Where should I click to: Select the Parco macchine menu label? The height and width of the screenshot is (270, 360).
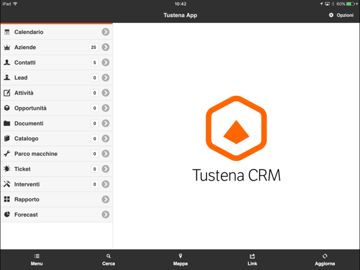click(36, 154)
